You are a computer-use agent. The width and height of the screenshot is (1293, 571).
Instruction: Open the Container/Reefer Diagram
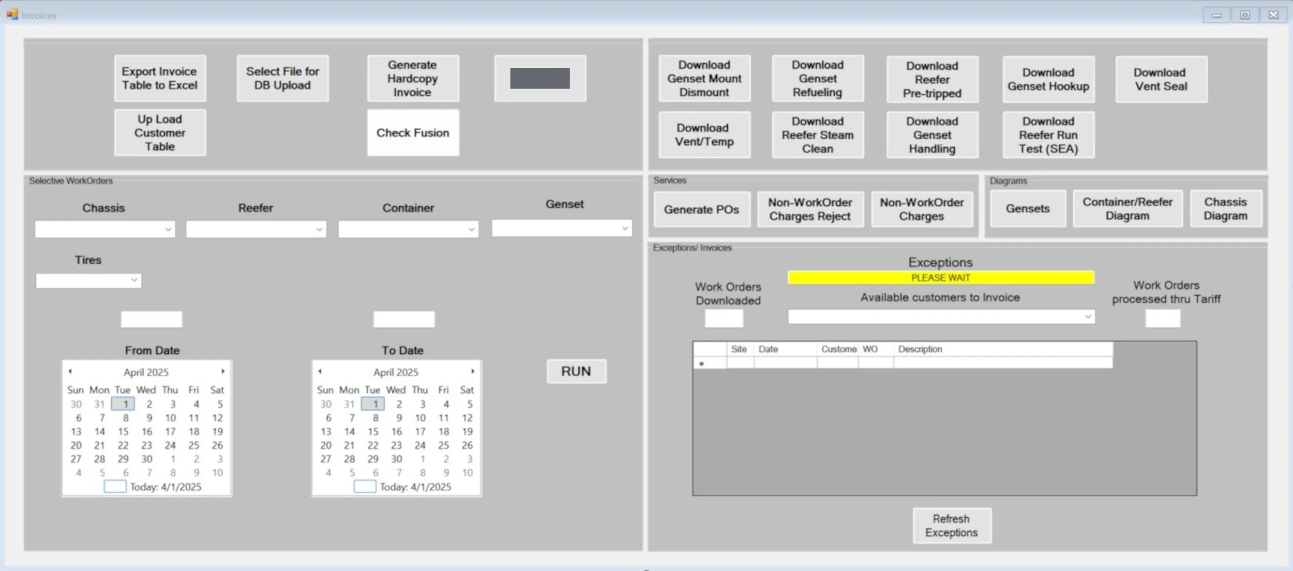click(1127, 209)
